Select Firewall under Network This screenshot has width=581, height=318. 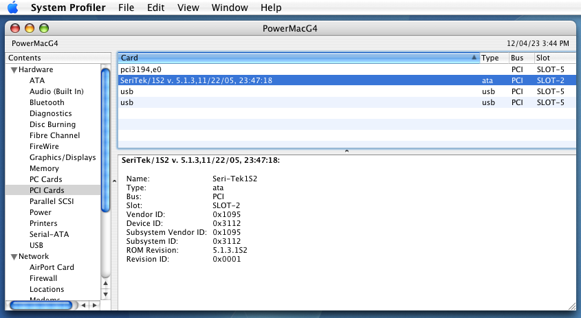43,278
